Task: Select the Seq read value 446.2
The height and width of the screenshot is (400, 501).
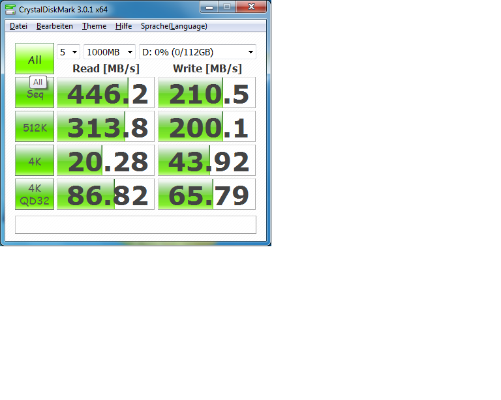Action: pos(106,93)
